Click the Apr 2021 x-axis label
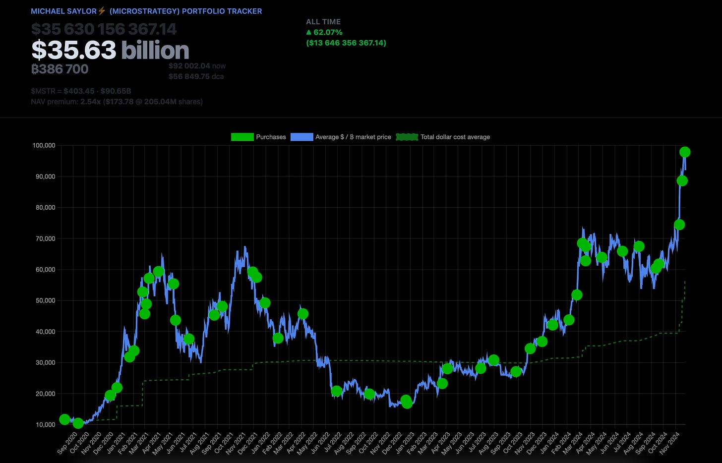The width and height of the screenshot is (722, 463). pyautogui.click(x=152, y=444)
